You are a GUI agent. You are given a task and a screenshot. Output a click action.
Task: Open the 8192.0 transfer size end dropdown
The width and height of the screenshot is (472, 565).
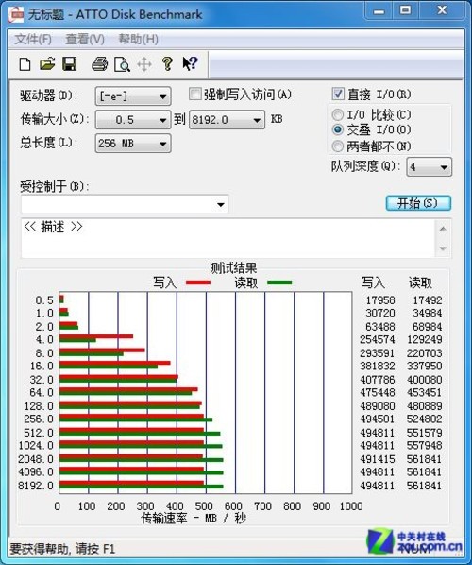click(x=227, y=120)
